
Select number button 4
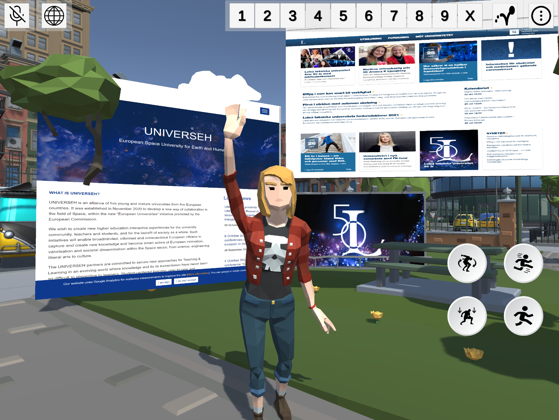click(318, 16)
